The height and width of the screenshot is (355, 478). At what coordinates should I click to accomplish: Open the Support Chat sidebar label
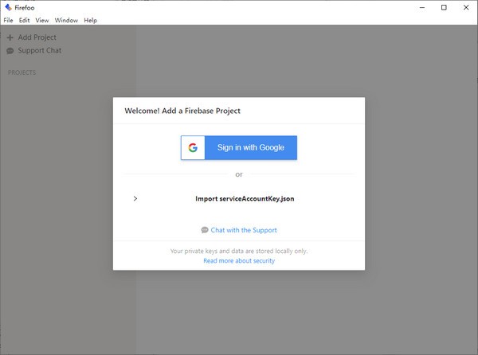[x=39, y=51]
